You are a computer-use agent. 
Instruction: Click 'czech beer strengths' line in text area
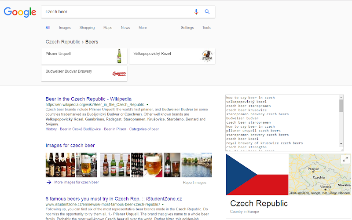tap(246, 147)
